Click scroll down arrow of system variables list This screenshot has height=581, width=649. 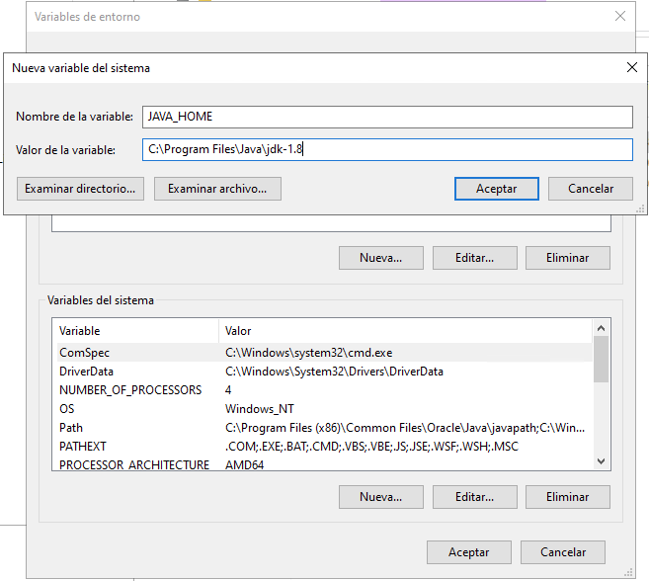[601, 461]
